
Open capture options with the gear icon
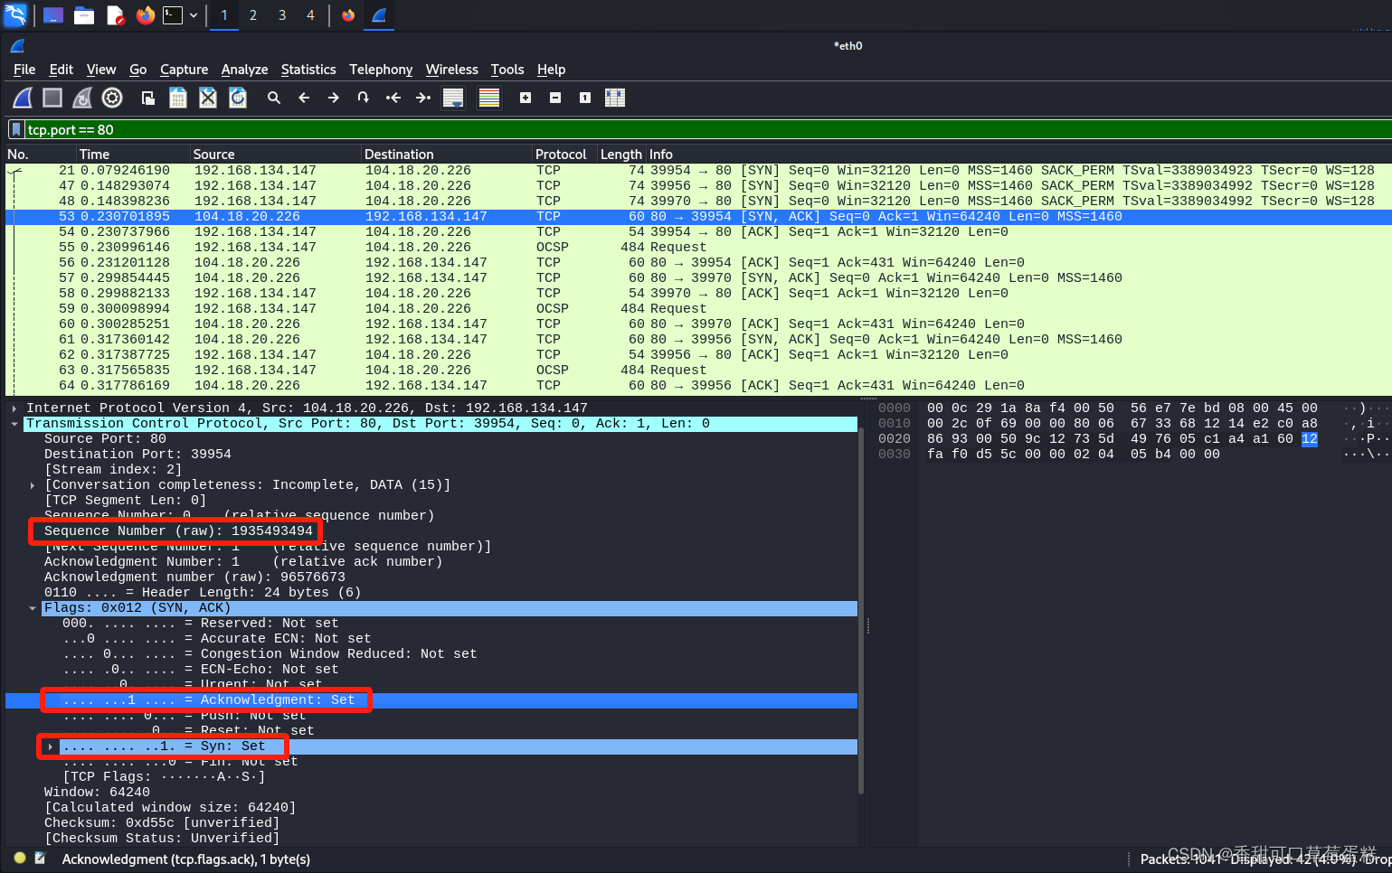pyautogui.click(x=111, y=98)
